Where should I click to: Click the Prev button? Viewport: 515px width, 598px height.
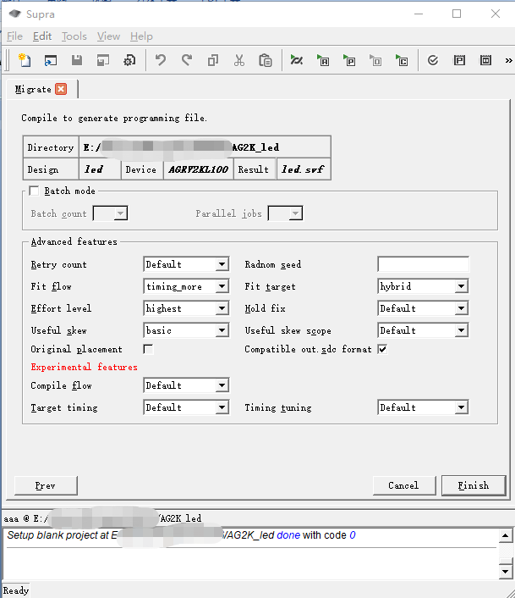tap(46, 485)
